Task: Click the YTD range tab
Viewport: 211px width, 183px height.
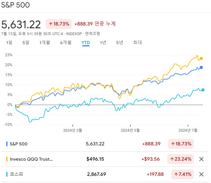Action: click(x=86, y=43)
